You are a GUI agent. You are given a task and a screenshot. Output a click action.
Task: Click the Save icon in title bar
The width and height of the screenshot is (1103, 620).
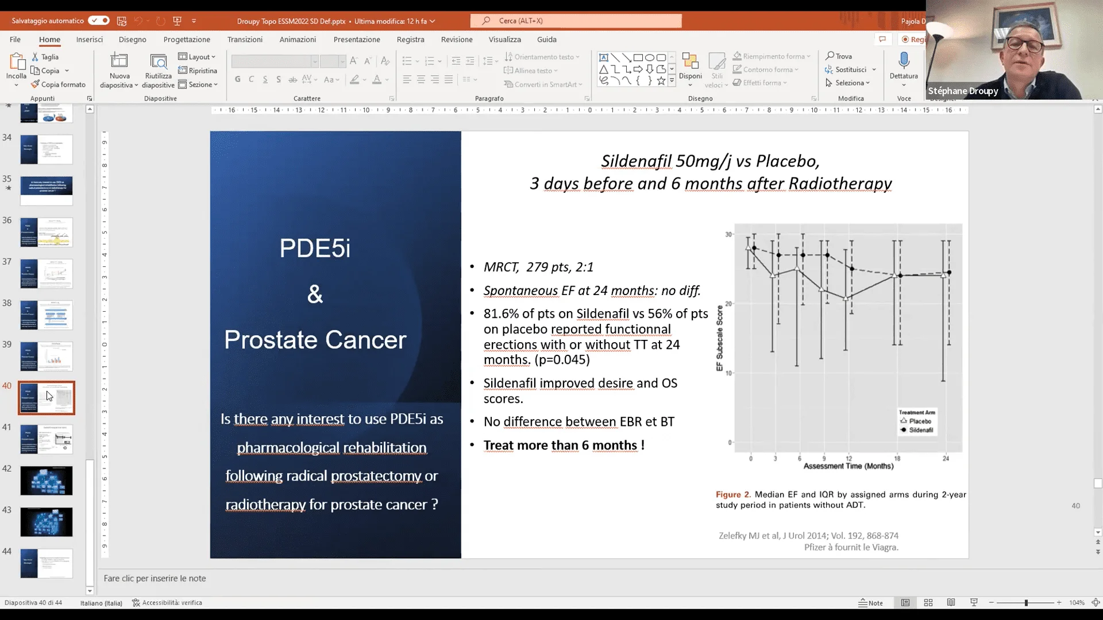point(122,21)
